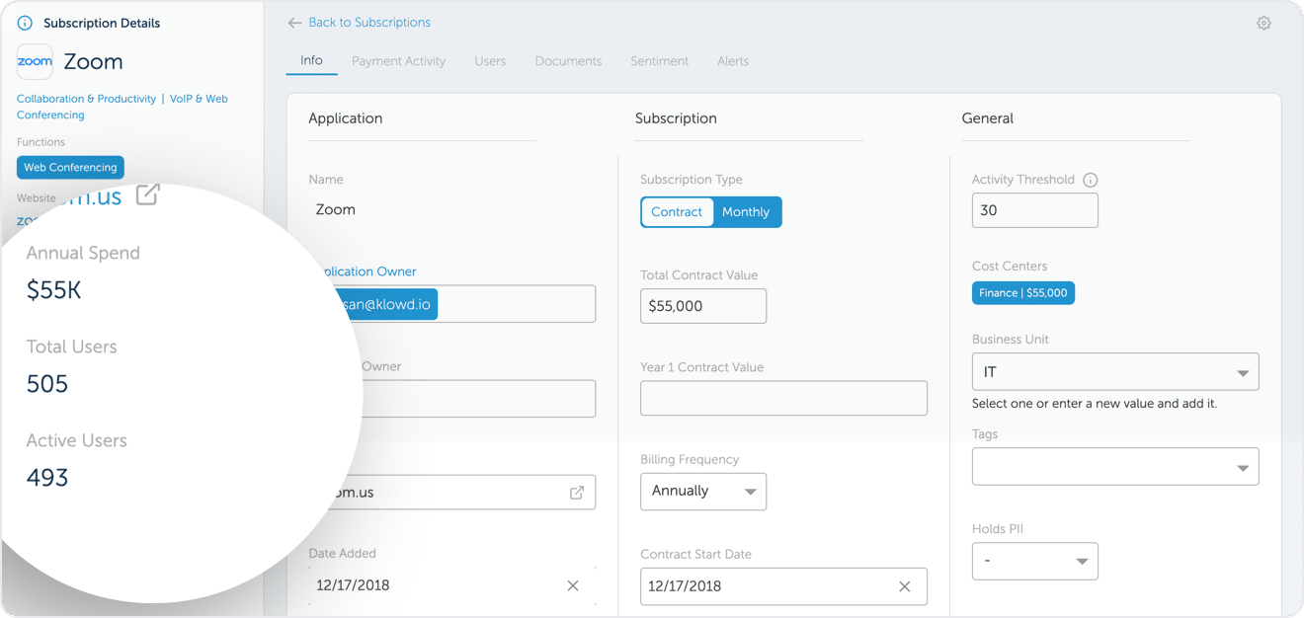Image resolution: width=1304 pixels, height=618 pixels.
Task: Open the Business Unit dropdown
Action: point(1115,372)
